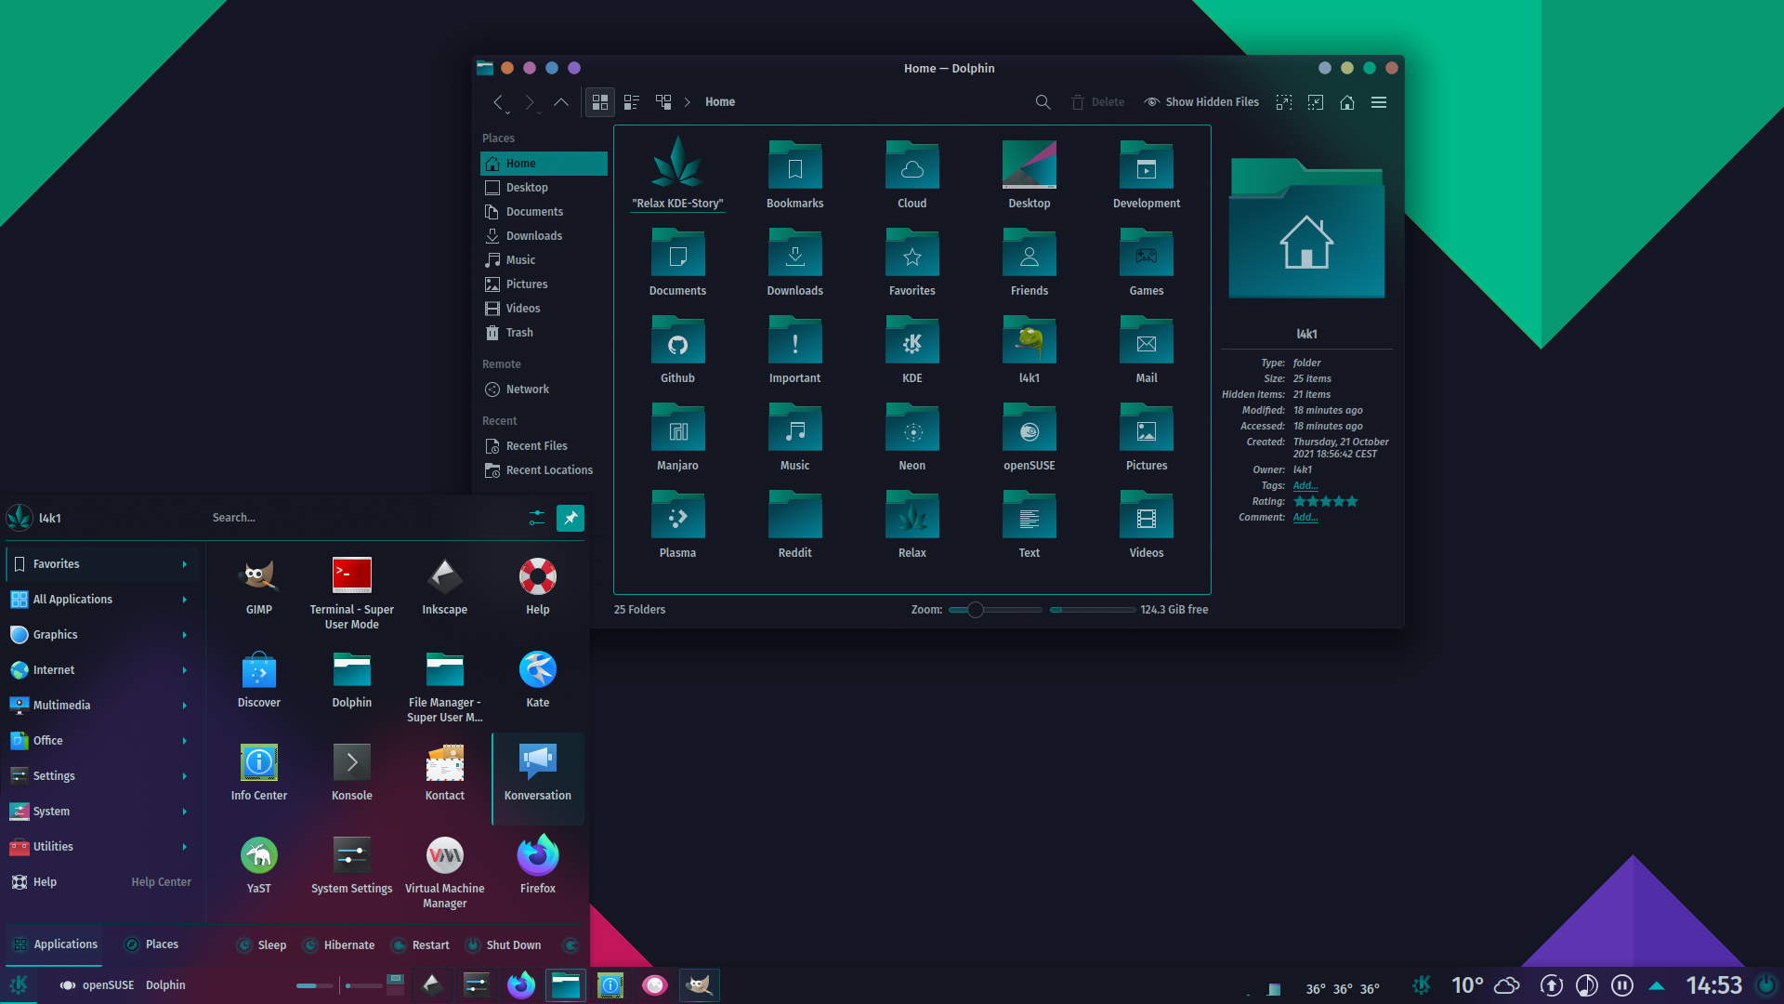Go back in Dolphin navigation
This screenshot has width=1784, height=1004.
[x=499, y=102]
